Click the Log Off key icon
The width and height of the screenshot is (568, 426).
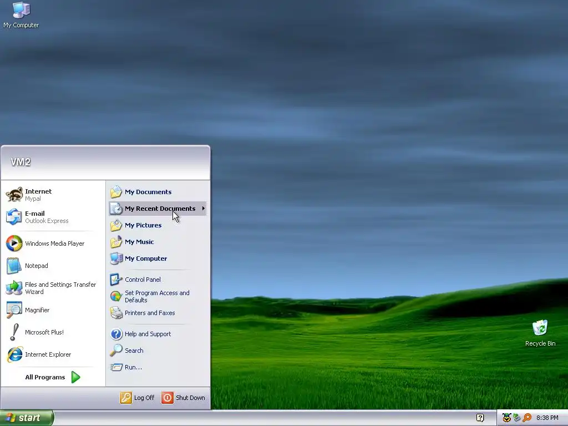pos(126,398)
